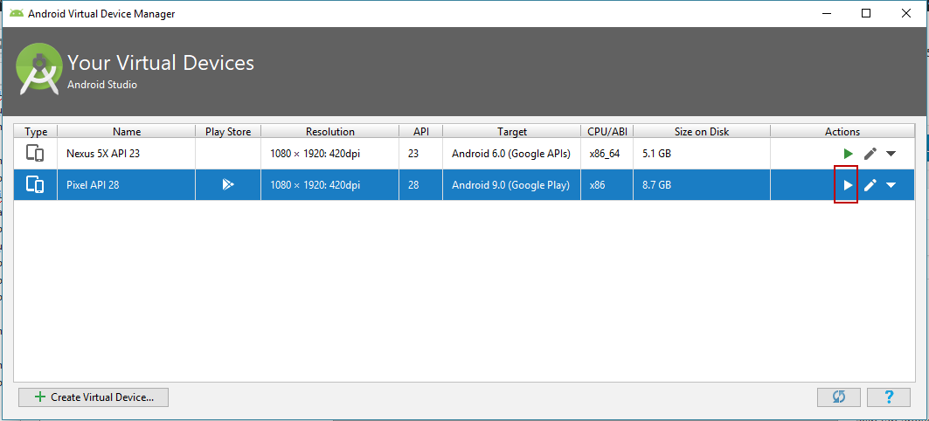This screenshot has height=421, width=929.
Task: Sort by the Resolution column header
Action: [x=330, y=131]
